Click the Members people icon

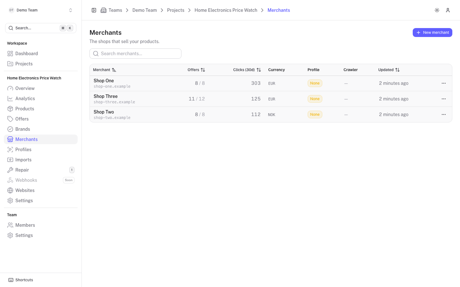(x=10, y=225)
